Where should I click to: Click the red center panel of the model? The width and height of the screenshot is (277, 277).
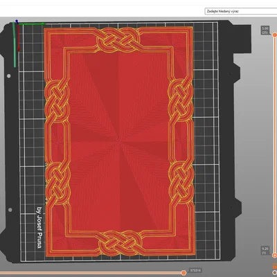[120, 141]
